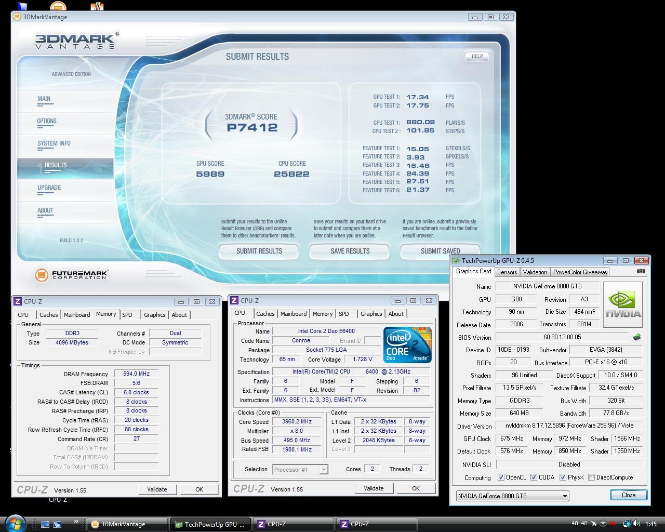Click the taskbar clock showing 1:45
This screenshot has height=532, width=665.
(x=650, y=524)
